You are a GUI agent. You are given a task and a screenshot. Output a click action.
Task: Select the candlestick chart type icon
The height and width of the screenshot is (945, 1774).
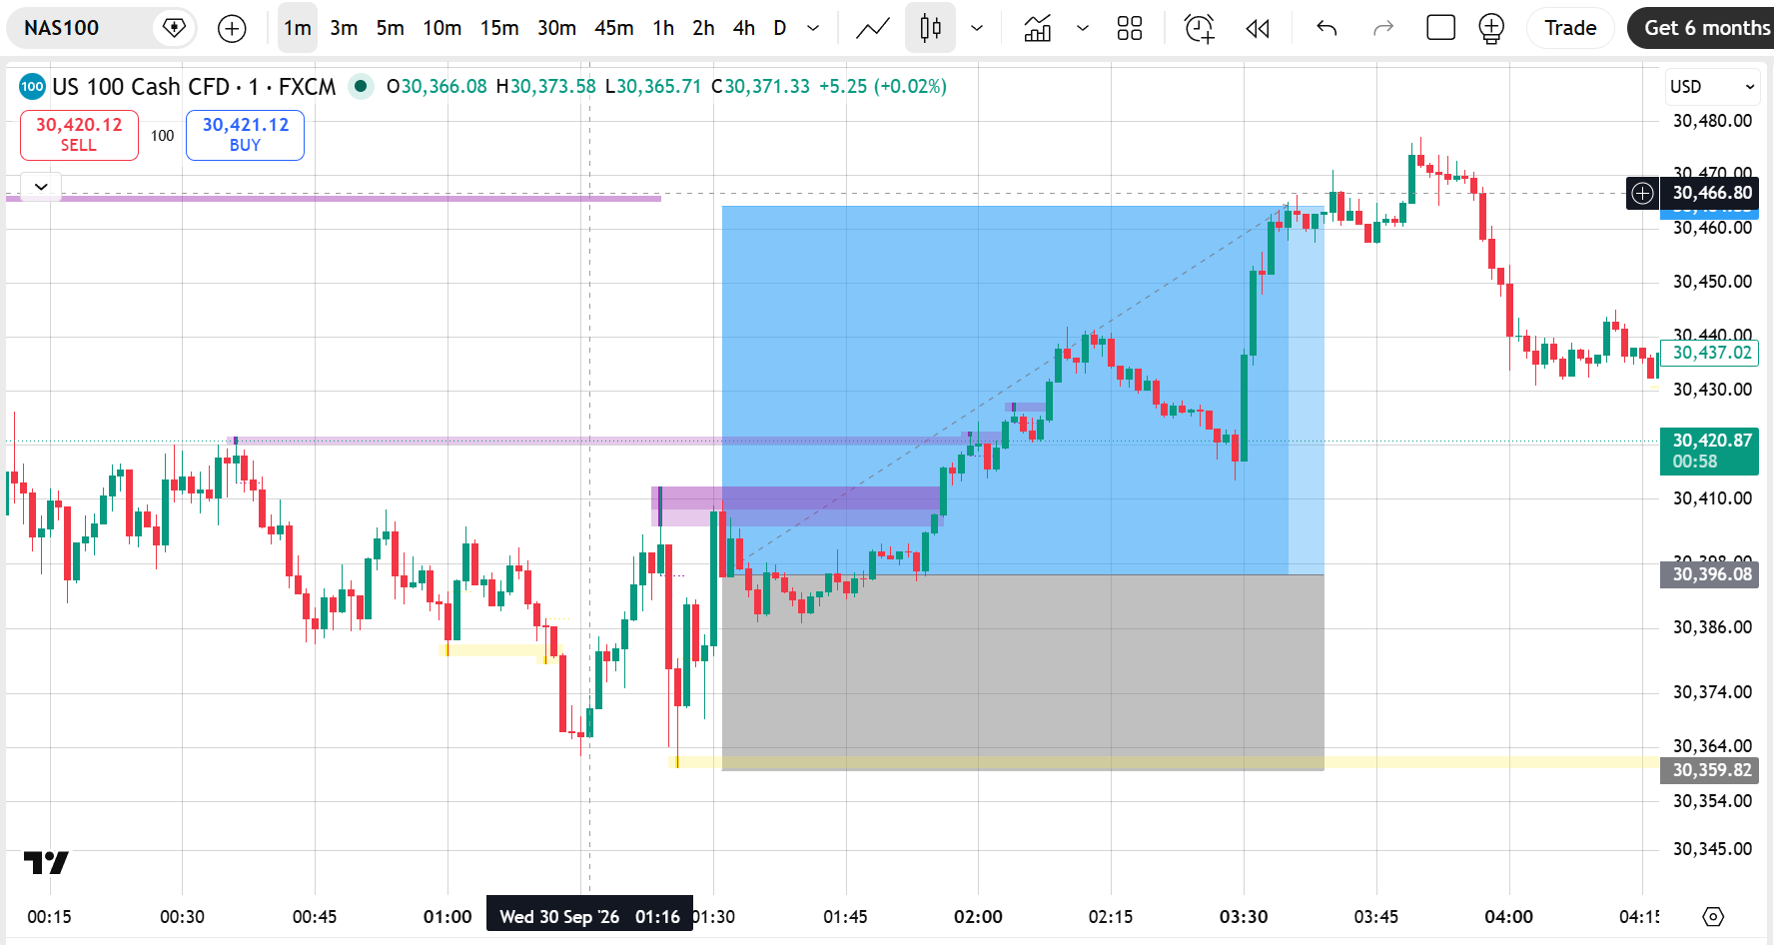coord(931,28)
